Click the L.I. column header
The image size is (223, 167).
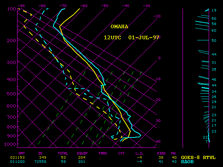[139, 153]
